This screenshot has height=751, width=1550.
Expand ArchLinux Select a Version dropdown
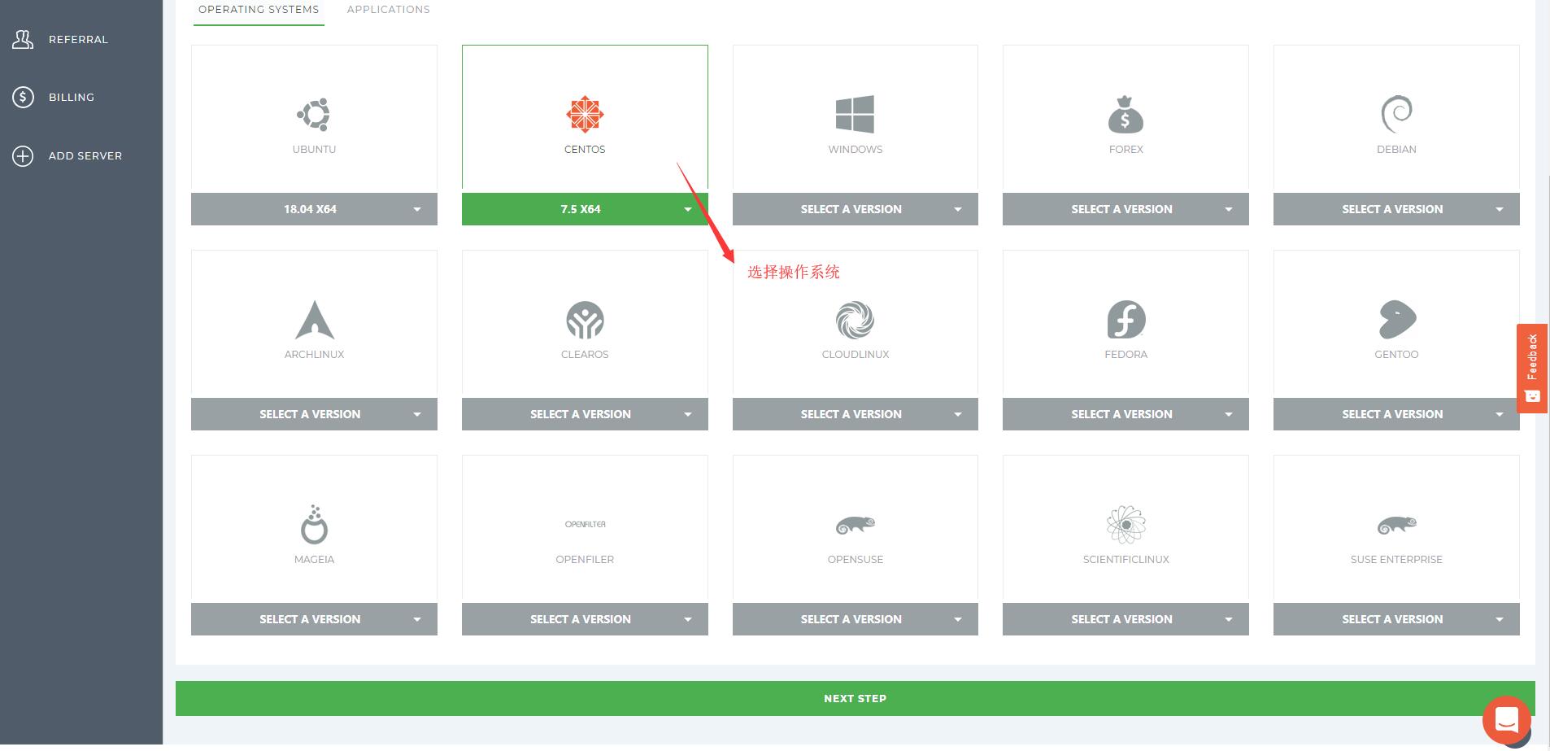[314, 414]
